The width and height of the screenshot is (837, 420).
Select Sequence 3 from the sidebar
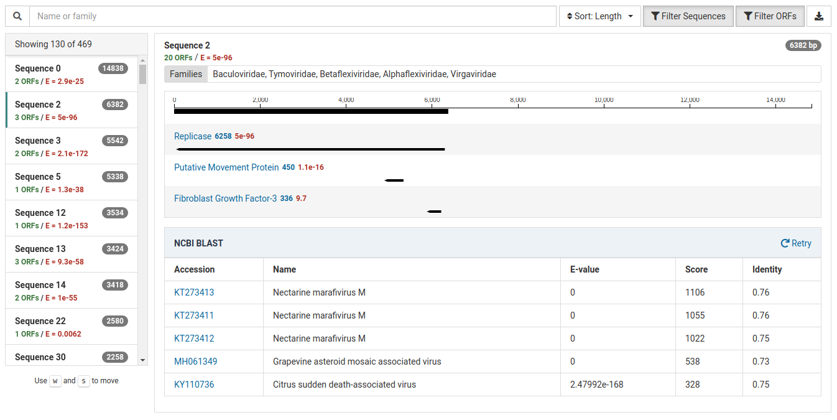tap(71, 146)
